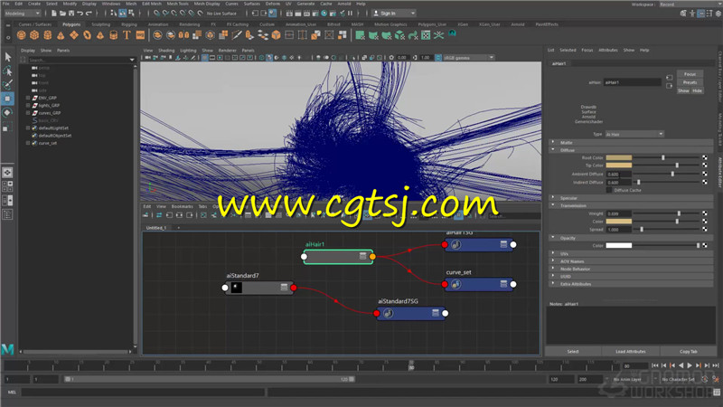Toggle the Hide button in Attribute Editor
The image size is (723, 407).
[697, 91]
